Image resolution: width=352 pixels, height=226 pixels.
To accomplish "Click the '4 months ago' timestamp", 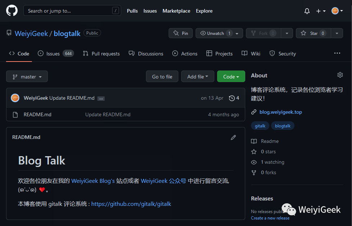I will pos(223,114).
